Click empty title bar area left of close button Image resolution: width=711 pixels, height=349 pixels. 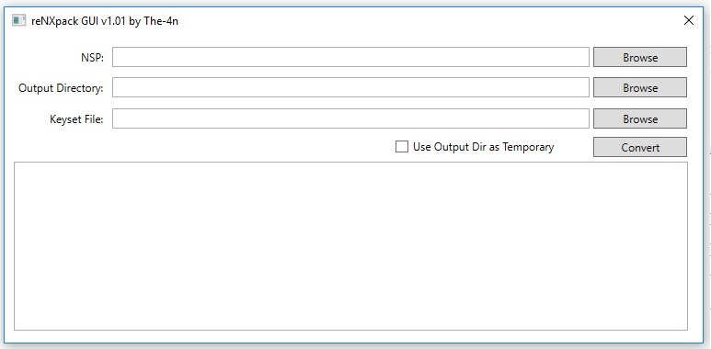(x=426, y=20)
